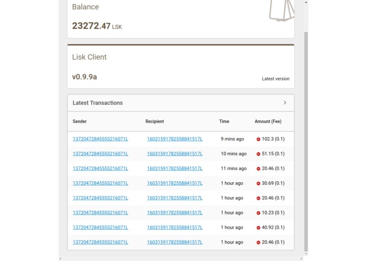Viewport: 367px width, 261px height.
Task: Click the scroll up arrow at top right
Action: pos(306,2)
